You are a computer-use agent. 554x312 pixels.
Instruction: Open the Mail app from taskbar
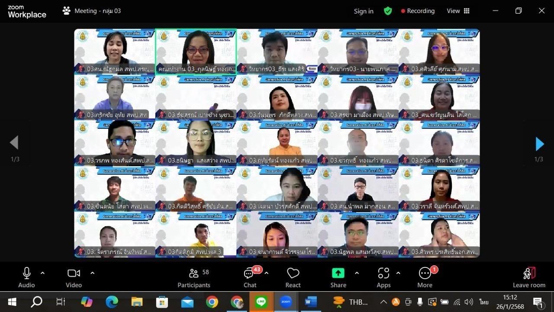[187, 302]
